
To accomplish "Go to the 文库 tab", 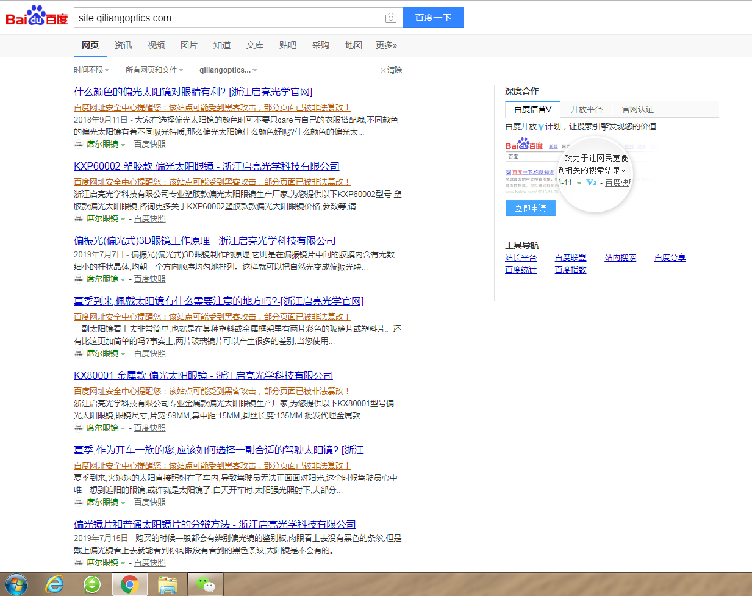I will [255, 45].
